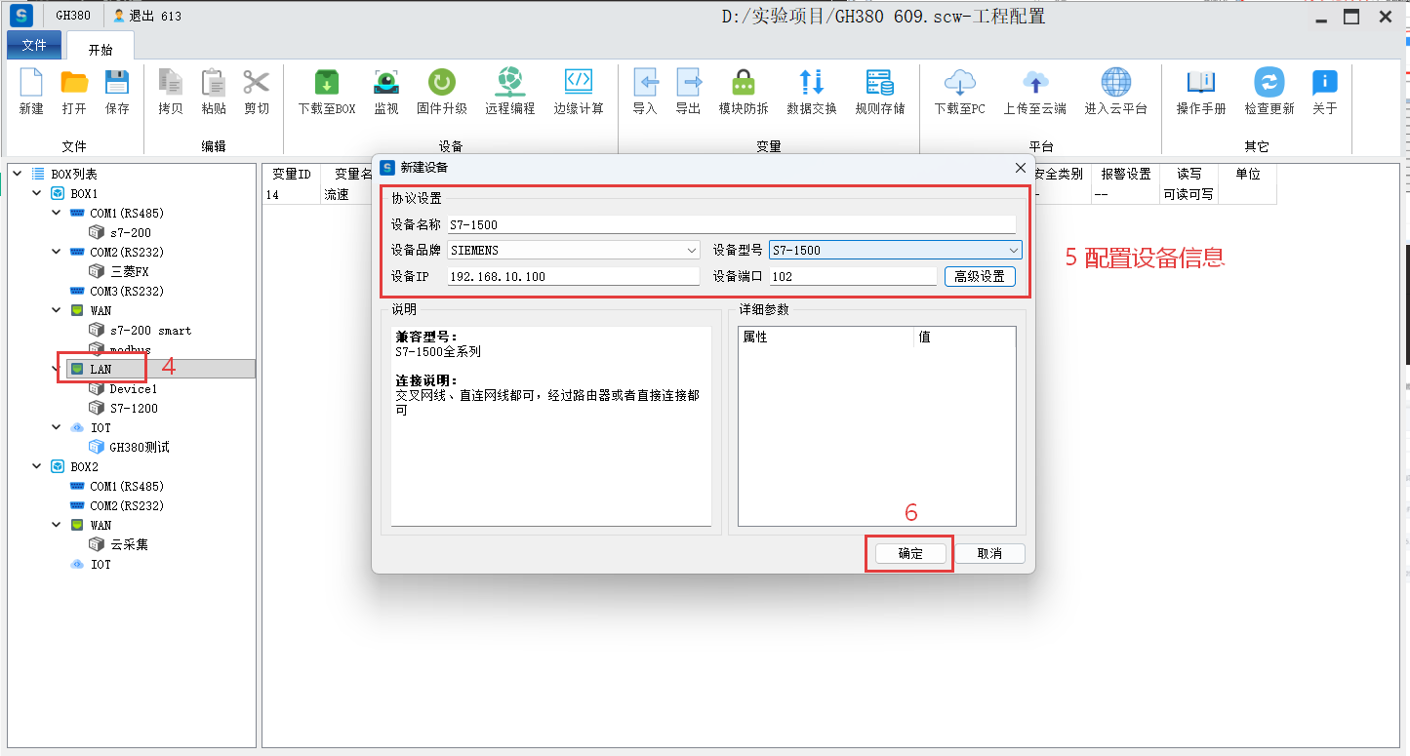Collapse COM2(RS232) under BOX1
This screenshot has height=756, width=1410.
point(57,252)
